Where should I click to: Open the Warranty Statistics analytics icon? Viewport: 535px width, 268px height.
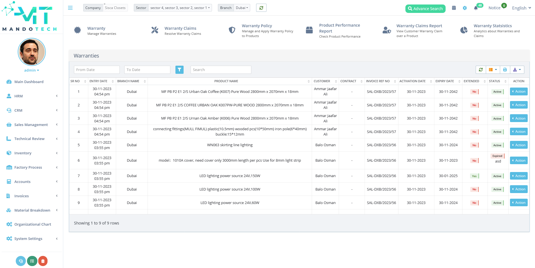(x=464, y=30)
